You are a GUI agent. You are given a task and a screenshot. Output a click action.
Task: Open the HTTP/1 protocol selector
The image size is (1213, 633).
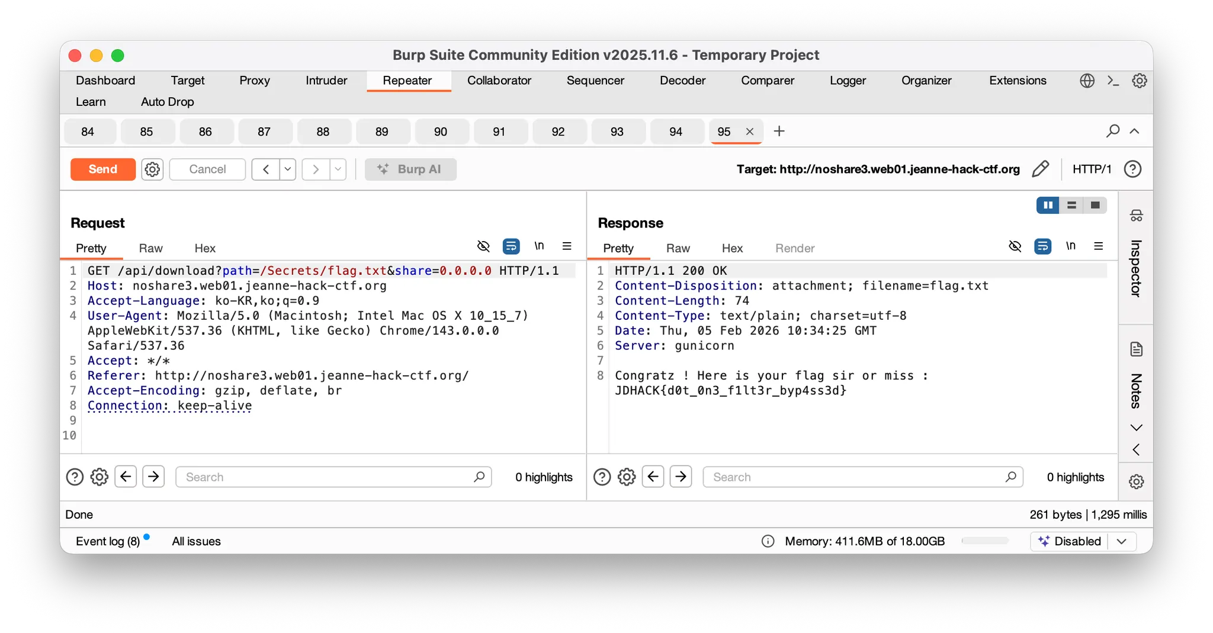[x=1092, y=169]
